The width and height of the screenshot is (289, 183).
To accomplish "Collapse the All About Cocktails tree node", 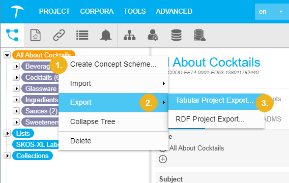I will 7,55.
